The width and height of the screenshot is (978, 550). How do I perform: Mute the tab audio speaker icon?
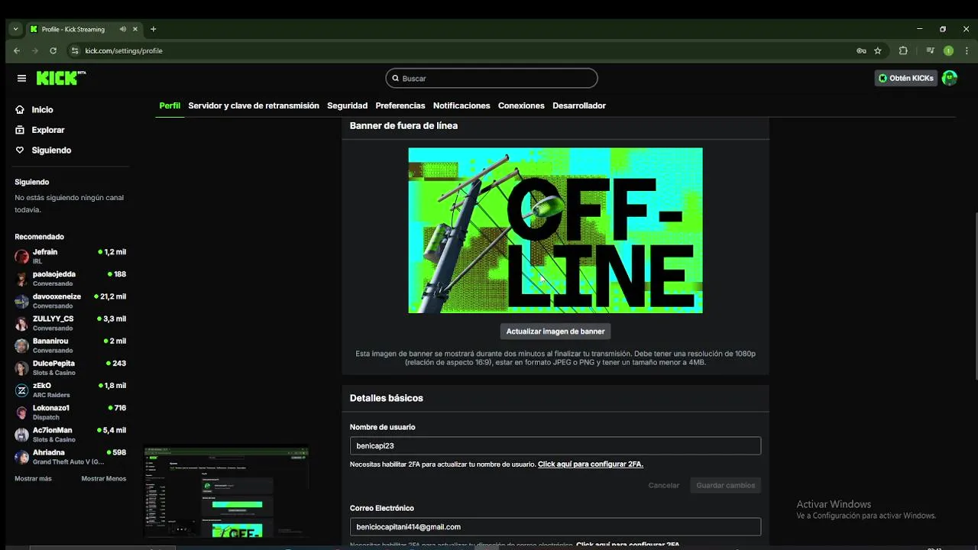tap(123, 29)
